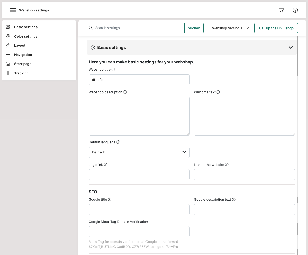The height and width of the screenshot is (255, 308).
Task: Select Start page in sidebar menu
Action: click(x=23, y=64)
